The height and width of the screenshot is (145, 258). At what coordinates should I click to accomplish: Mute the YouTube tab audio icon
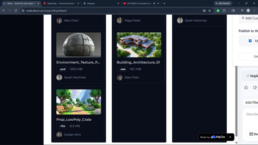click(154, 3)
